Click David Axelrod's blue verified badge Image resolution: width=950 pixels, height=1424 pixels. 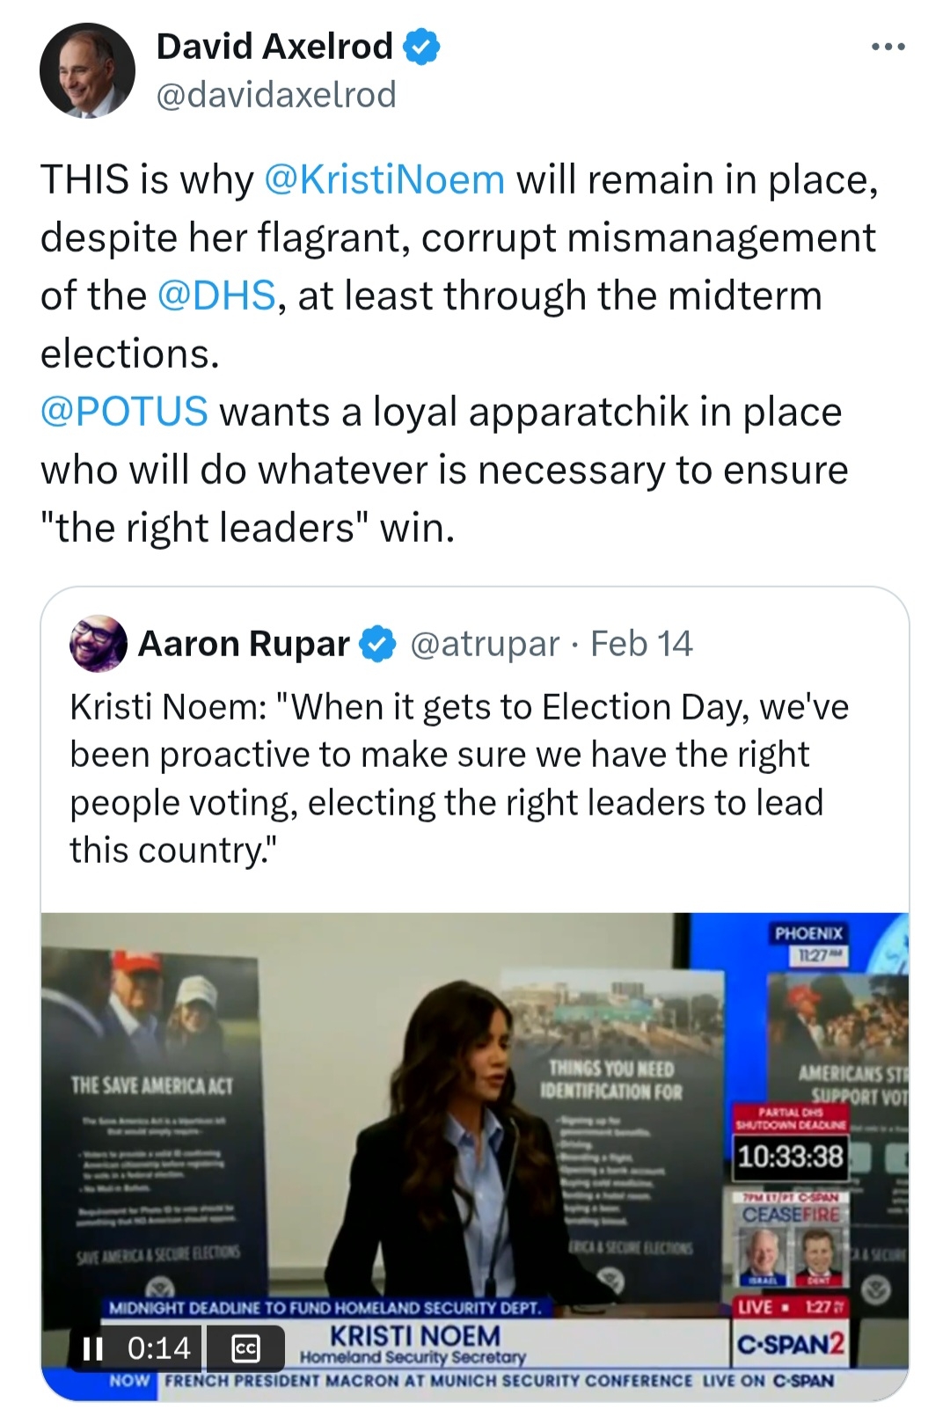click(x=422, y=47)
